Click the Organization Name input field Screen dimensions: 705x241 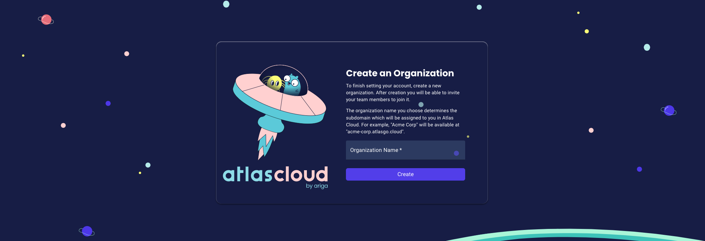(x=405, y=150)
